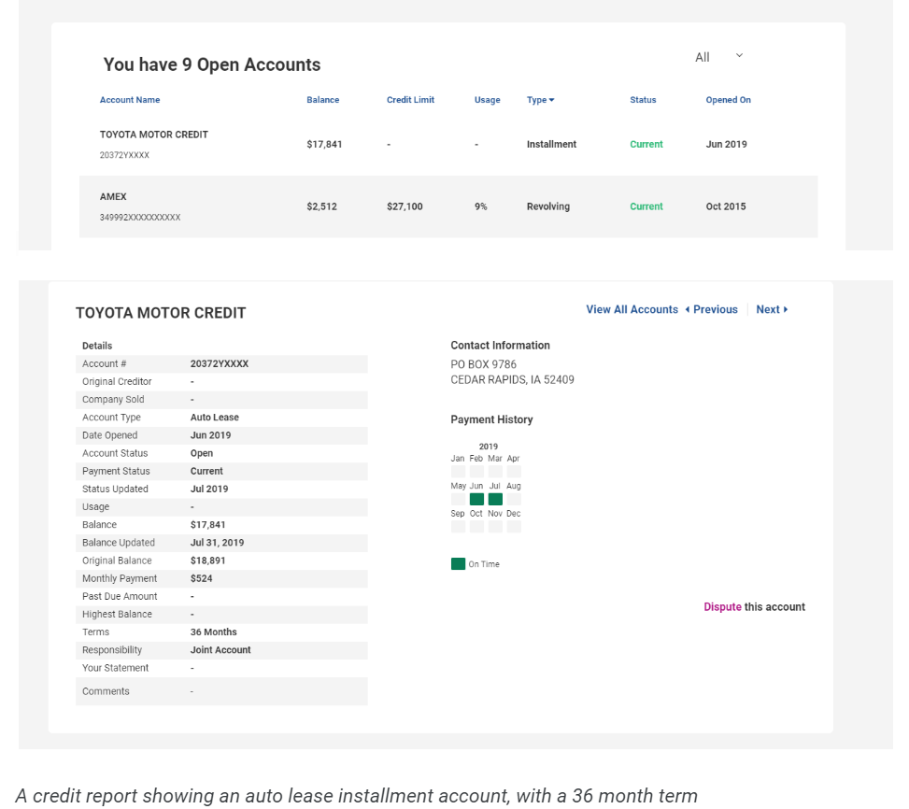Sort by Usage column header
The width and height of the screenshot is (909, 809).
coord(487,100)
